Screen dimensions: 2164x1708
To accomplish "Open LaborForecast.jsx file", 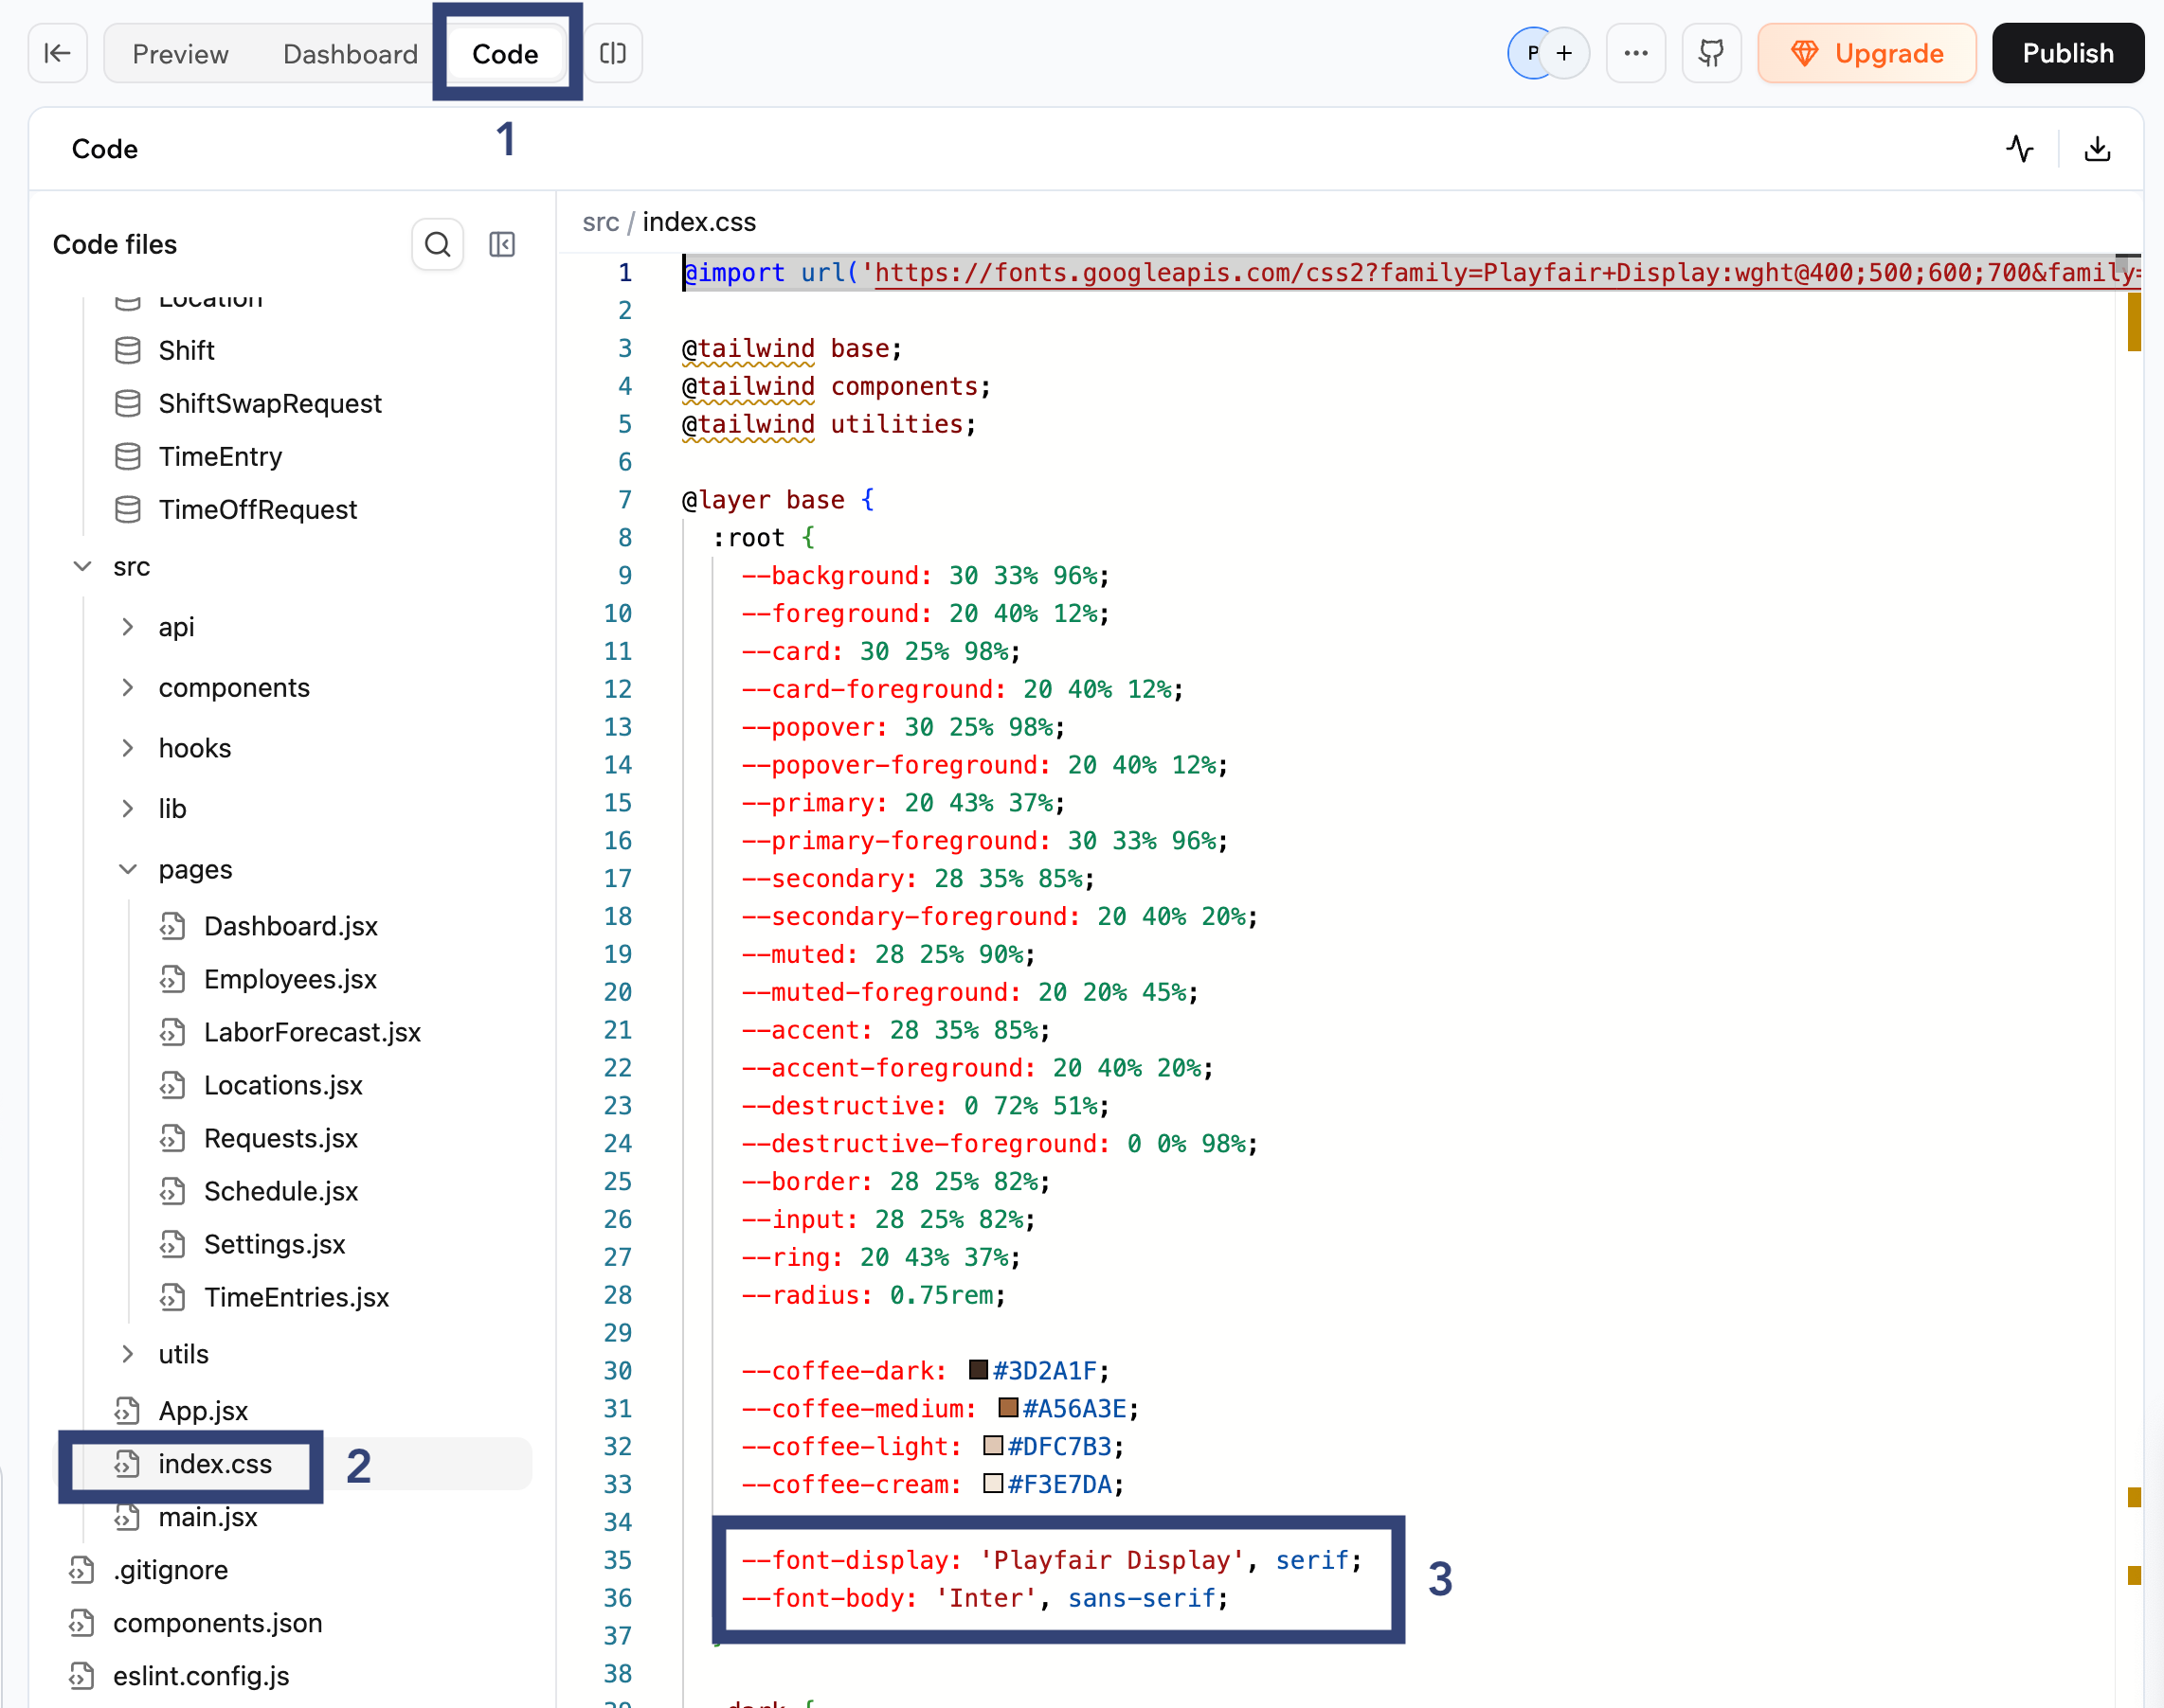I will pos(312,1032).
